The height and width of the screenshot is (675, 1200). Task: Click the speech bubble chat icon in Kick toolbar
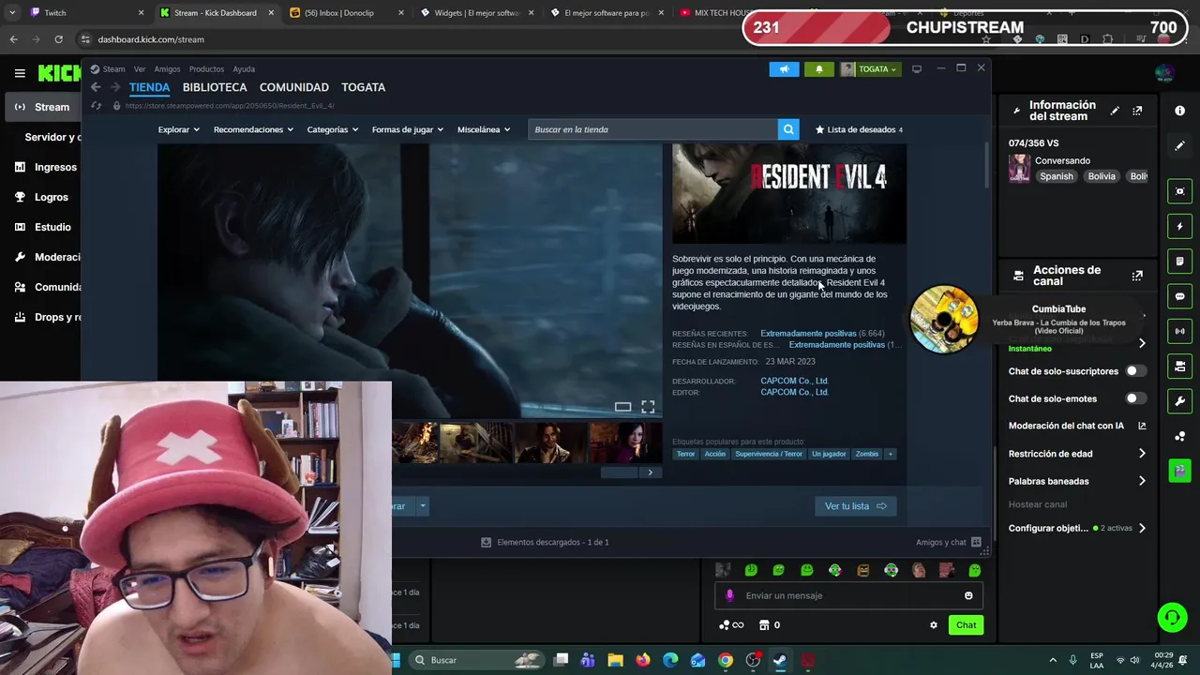click(x=1180, y=296)
